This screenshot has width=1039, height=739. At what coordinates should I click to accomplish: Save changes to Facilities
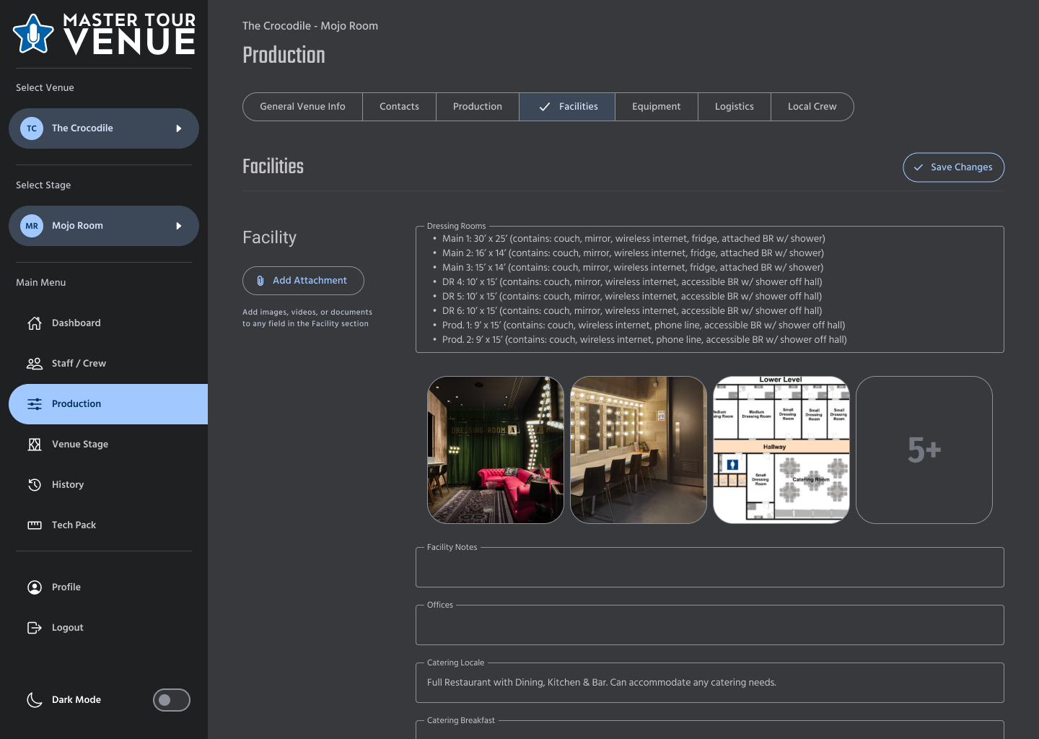(954, 167)
